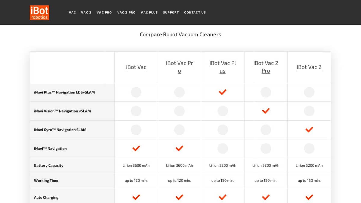
Task: Click the grey iNavi Gyro circle under iBot Vac Plus
Action: pyautogui.click(x=223, y=130)
